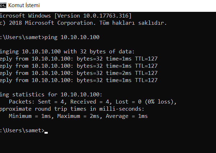Click the approximate round trip times line

(x=72, y=109)
